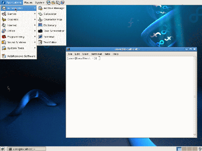This screenshot has width=202, height=151.
Task: Expand the System Tools submenu
Action: (19, 48)
